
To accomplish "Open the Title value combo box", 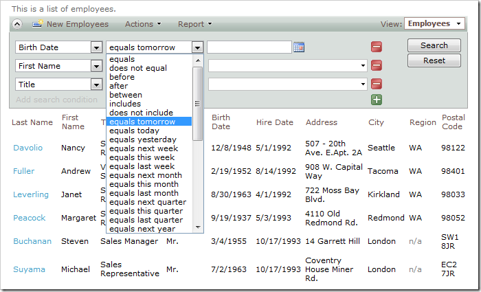I will pos(288,84).
